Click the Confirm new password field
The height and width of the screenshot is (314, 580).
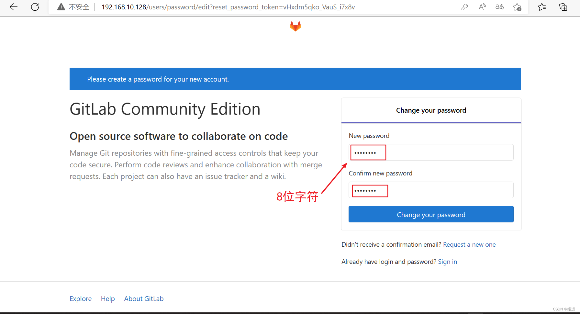click(431, 190)
